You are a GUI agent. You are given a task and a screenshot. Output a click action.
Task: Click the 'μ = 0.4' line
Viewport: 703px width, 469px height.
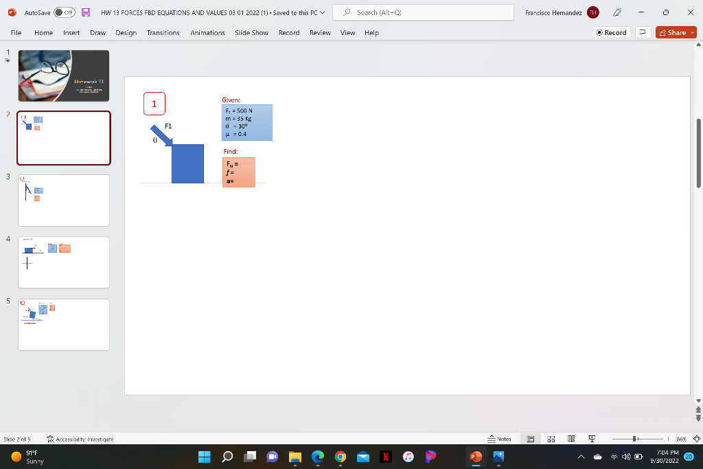click(x=236, y=134)
